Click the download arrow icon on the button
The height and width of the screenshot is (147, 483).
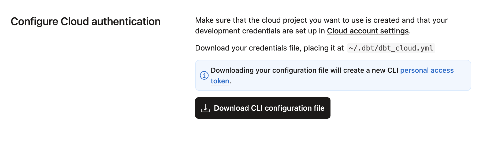click(x=205, y=108)
